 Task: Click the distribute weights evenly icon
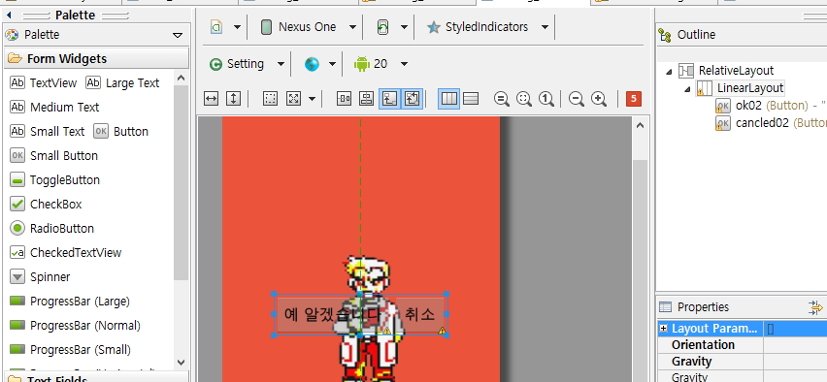pyautogui.click(x=344, y=99)
